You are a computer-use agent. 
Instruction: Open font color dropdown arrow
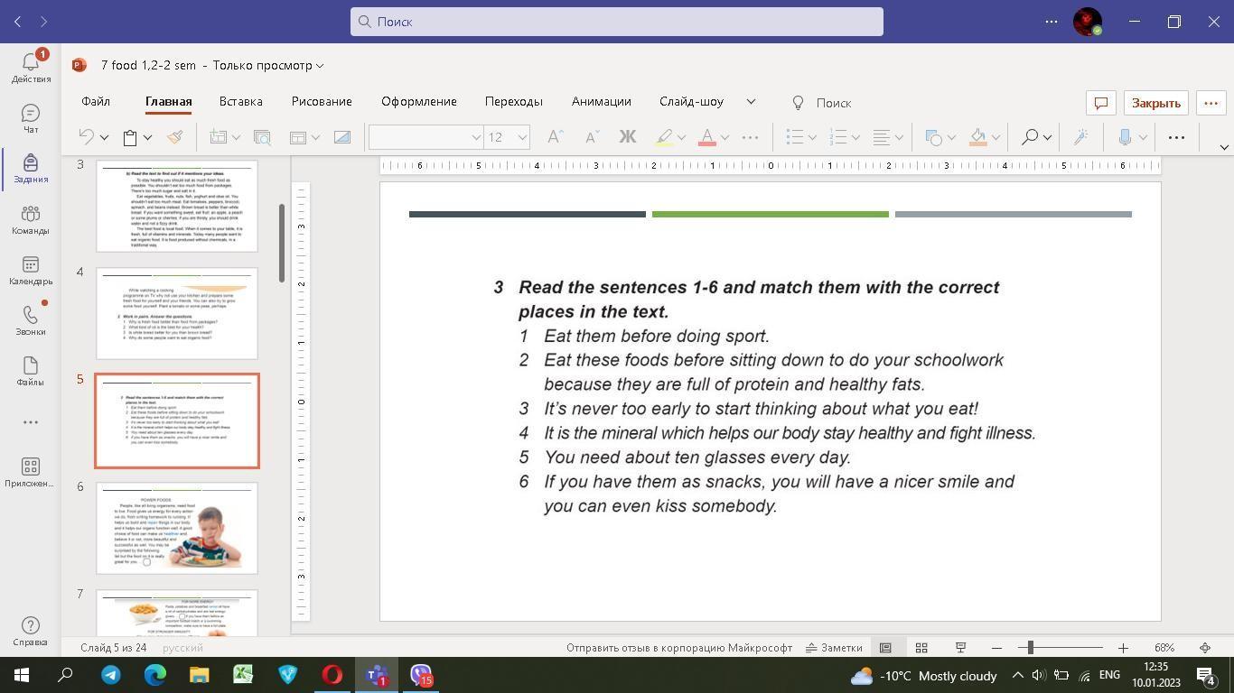click(725, 137)
